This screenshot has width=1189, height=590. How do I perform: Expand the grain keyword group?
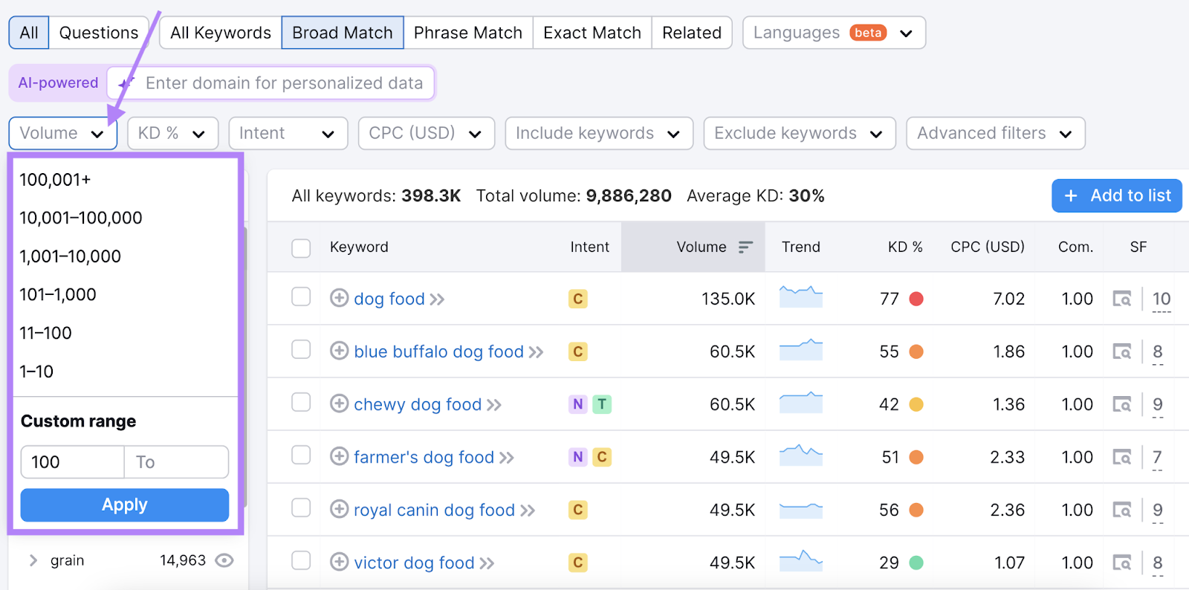[x=33, y=560]
